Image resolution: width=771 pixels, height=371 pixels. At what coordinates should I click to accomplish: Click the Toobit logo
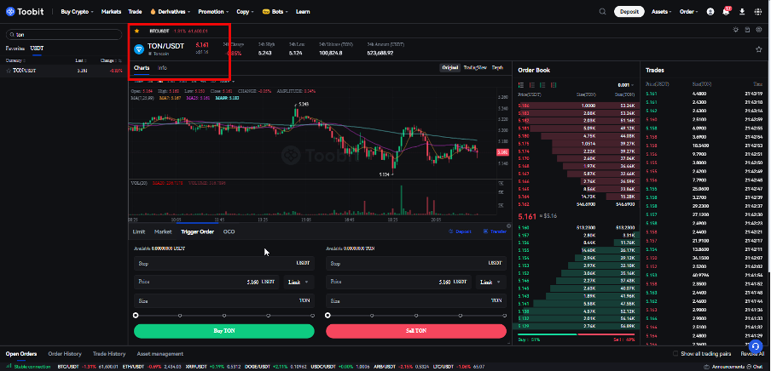(x=26, y=12)
